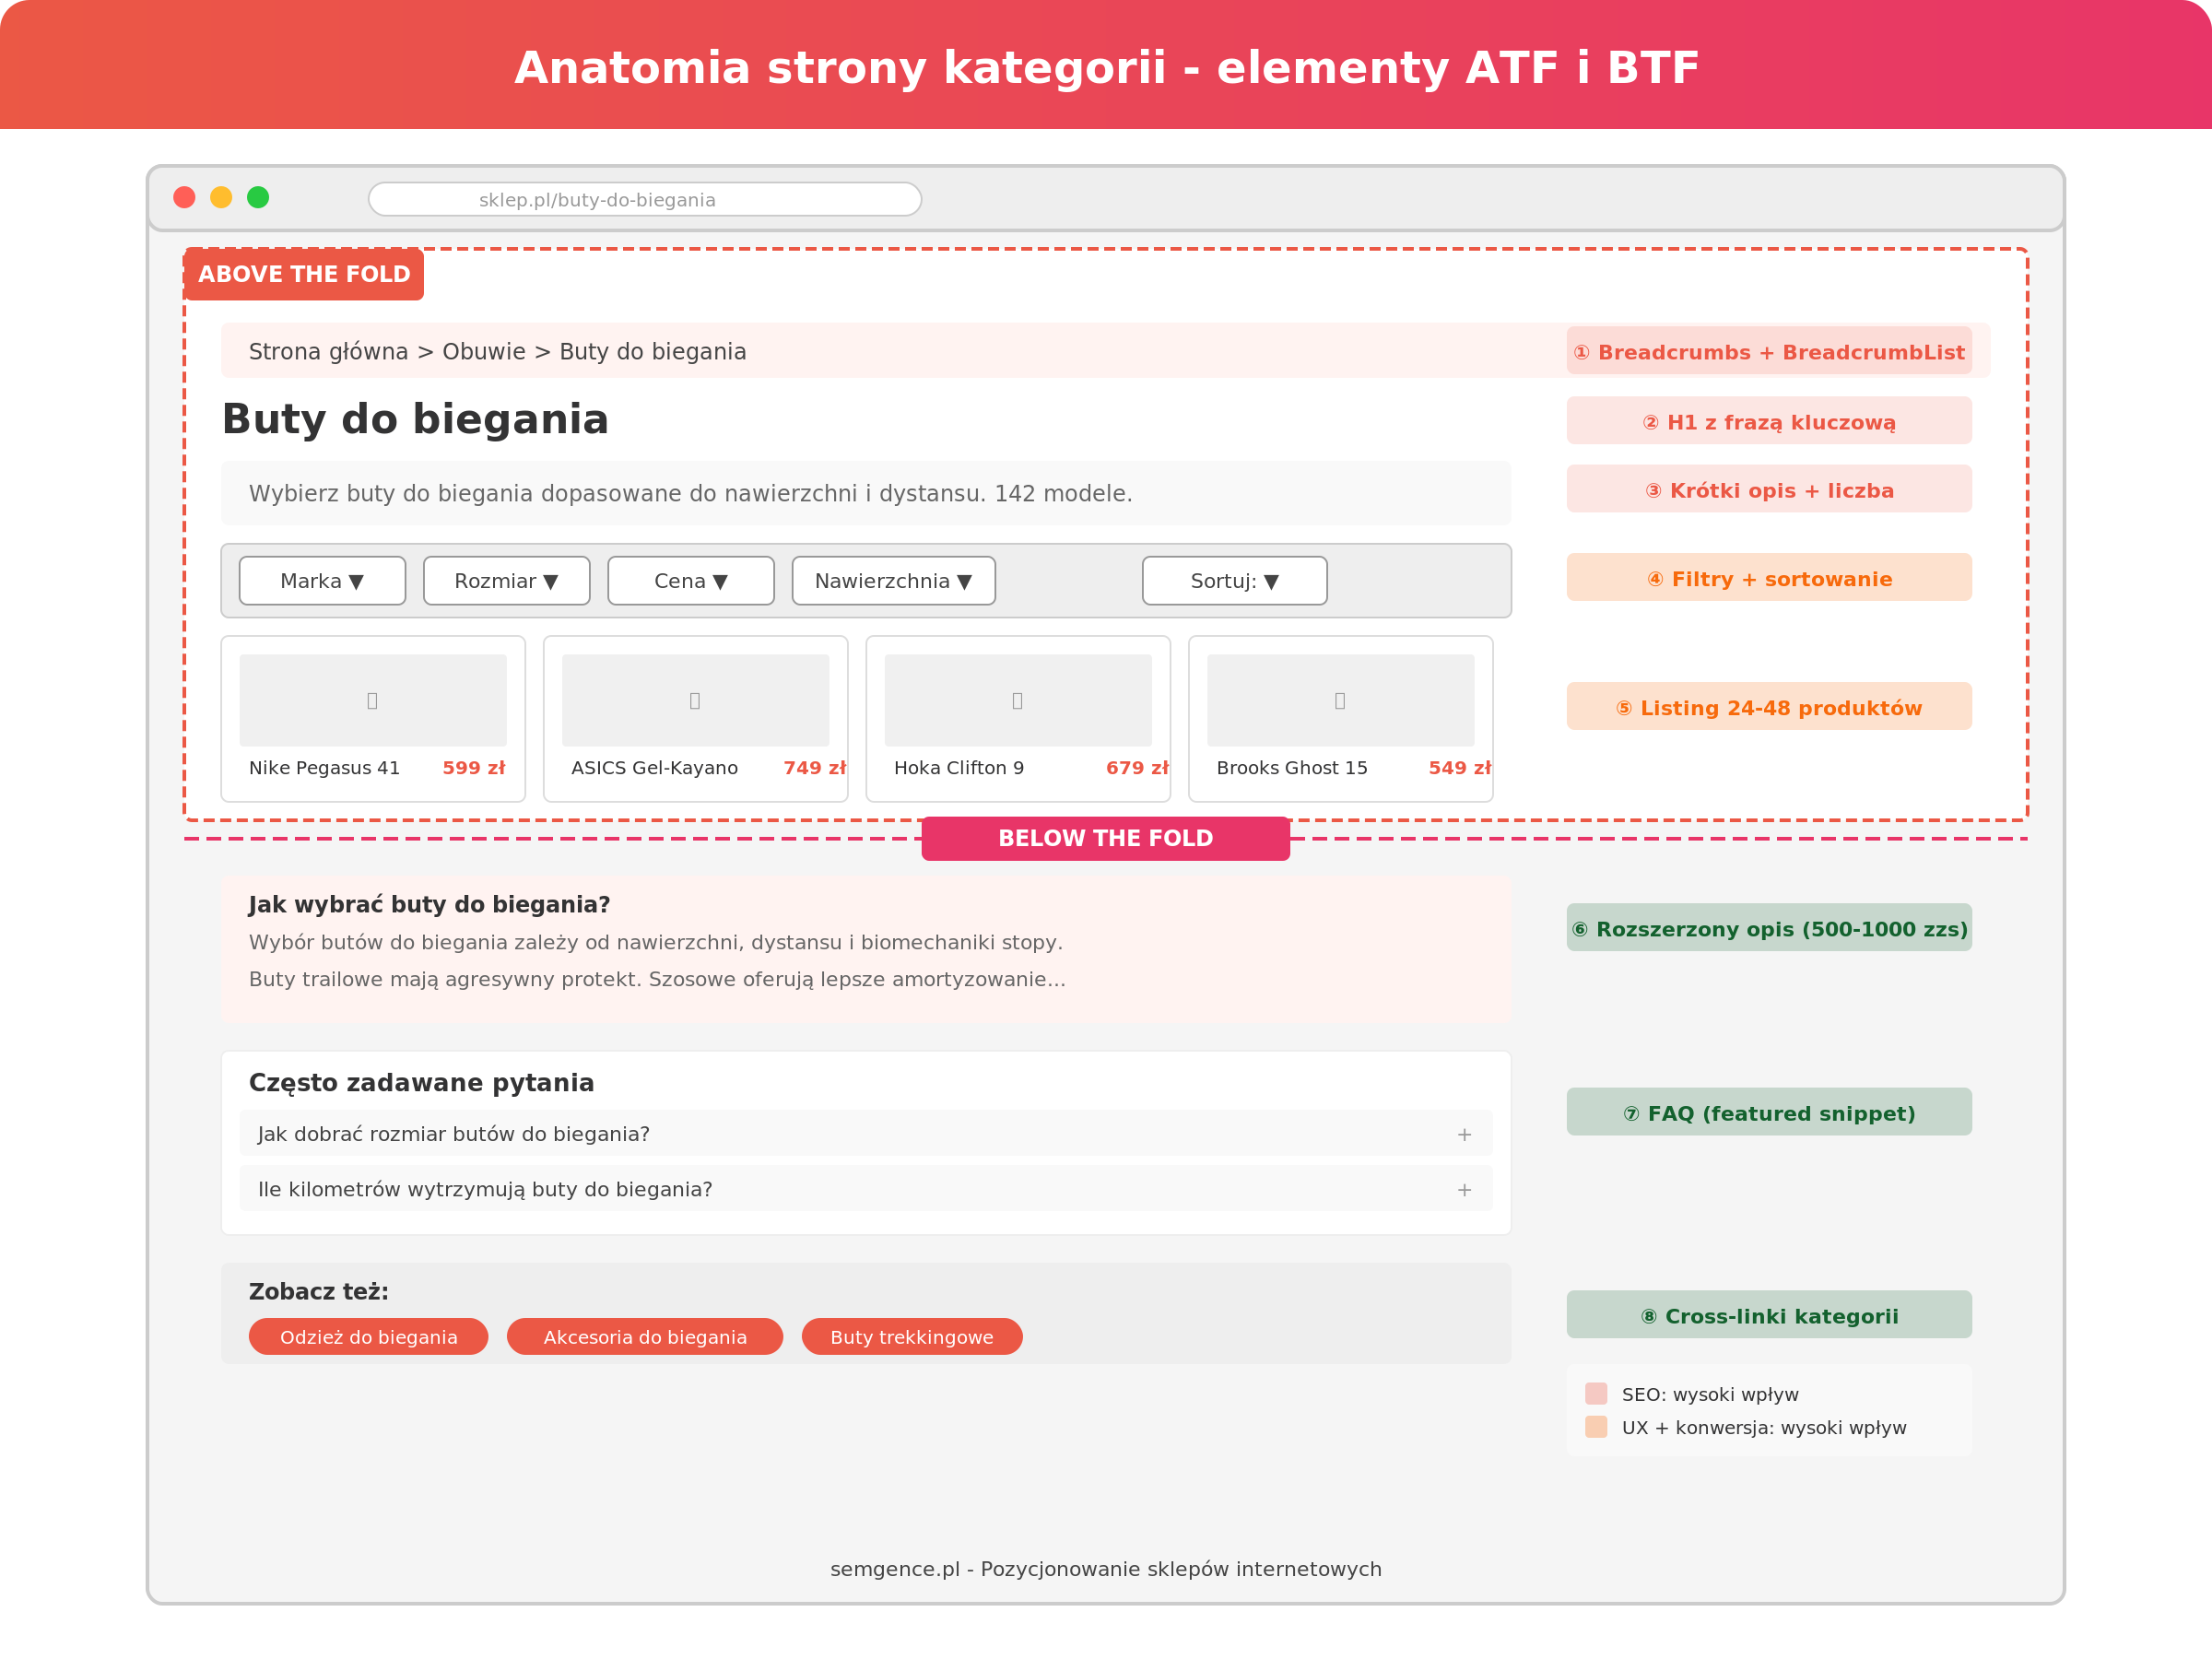Viewport: 2212px width, 1659px height.
Task: Click the sklep.pl/buty-do-biegania address bar
Action: 645,199
